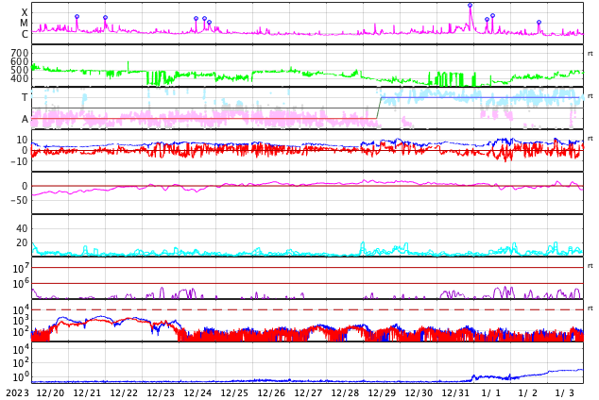Click the 20 axis label

(22, 242)
